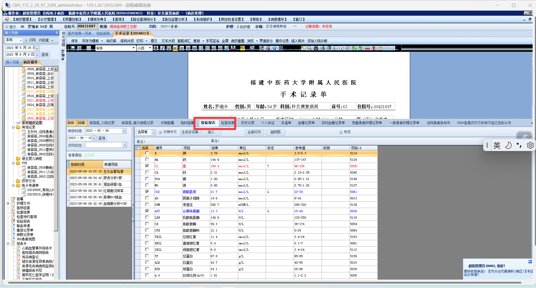Switch to the 检查结果 tab
This screenshot has height=288, width=536.
point(228,123)
